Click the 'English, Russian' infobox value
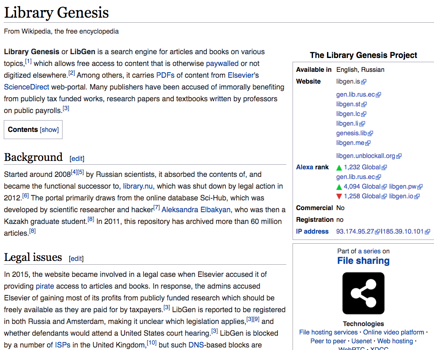The image size is (434, 350). tap(360, 70)
